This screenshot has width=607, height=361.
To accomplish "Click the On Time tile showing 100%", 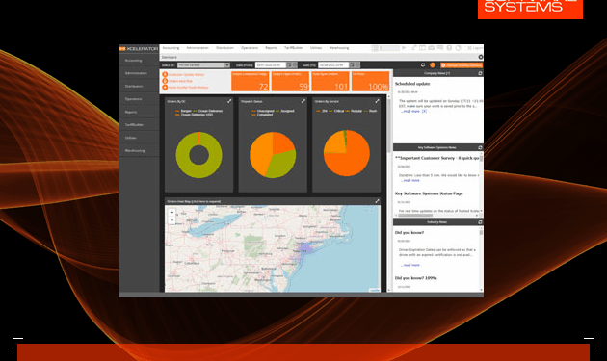I will [370, 81].
